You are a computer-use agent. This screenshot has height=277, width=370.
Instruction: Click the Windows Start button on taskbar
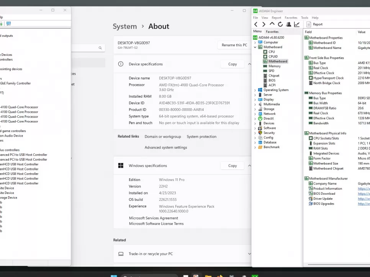click(x=114, y=275)
